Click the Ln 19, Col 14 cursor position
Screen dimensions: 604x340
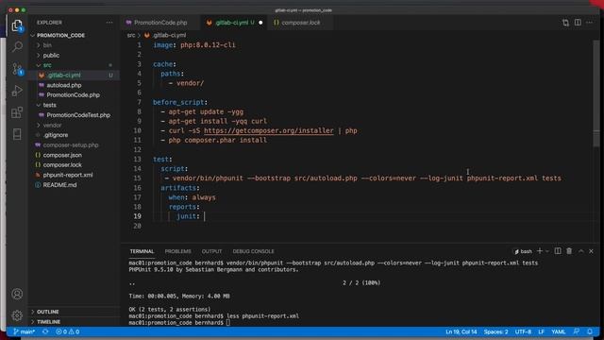click(461, 331)
